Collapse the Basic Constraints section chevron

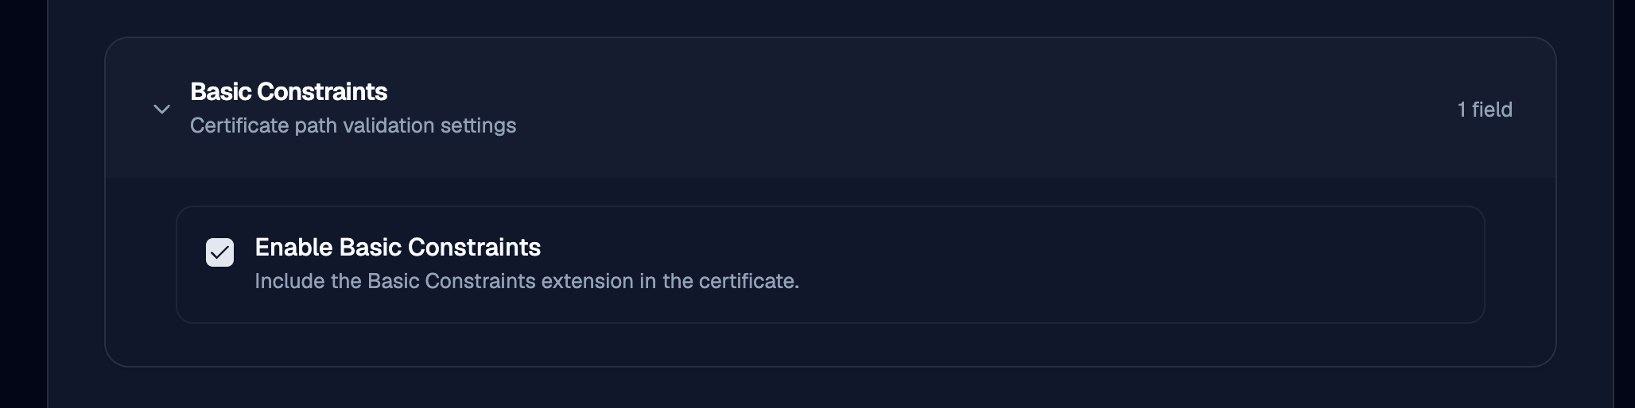(161, 109)
